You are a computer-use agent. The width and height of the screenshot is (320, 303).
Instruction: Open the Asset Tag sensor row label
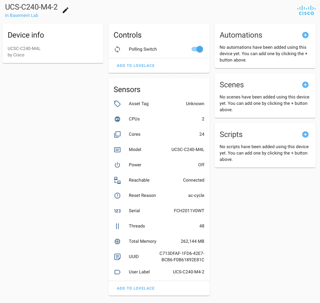[x=139, y=104]
